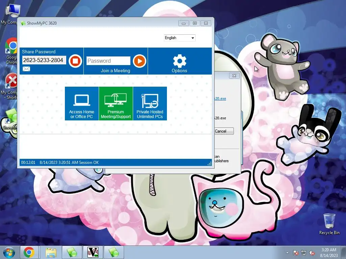The image size is (346, 259).
Task: Switch to the first ShowMyPC taskbar button
Action: coord(72,252)
